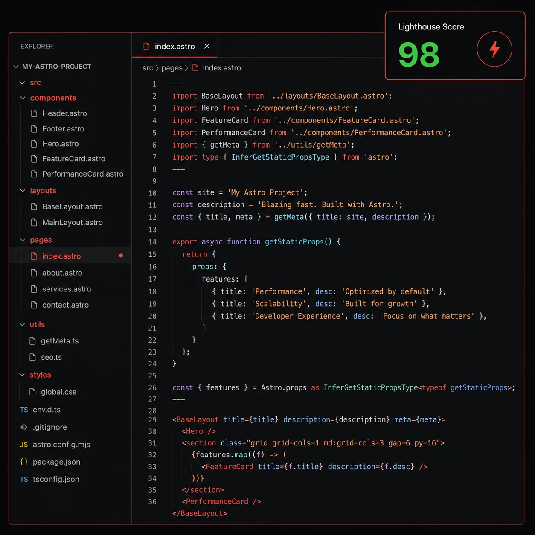Viewport: 535px width, 535px height.
Task: Click the file icon beside contact.astro
Action: 34,305
